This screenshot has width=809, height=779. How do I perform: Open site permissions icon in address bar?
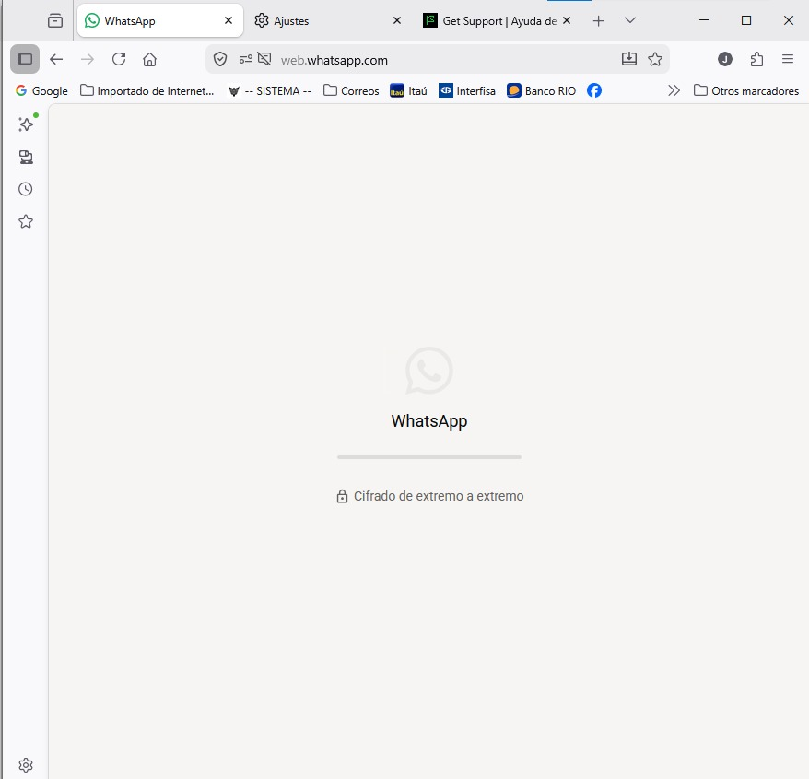[246, 59]
